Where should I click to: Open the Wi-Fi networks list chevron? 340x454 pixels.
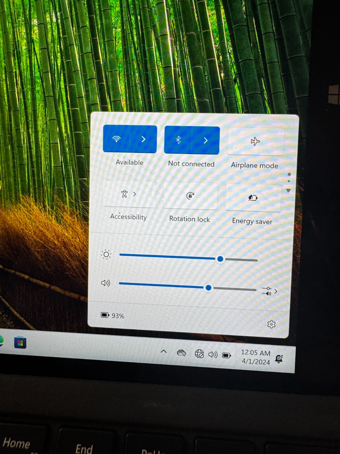click(x=143, y=139)
